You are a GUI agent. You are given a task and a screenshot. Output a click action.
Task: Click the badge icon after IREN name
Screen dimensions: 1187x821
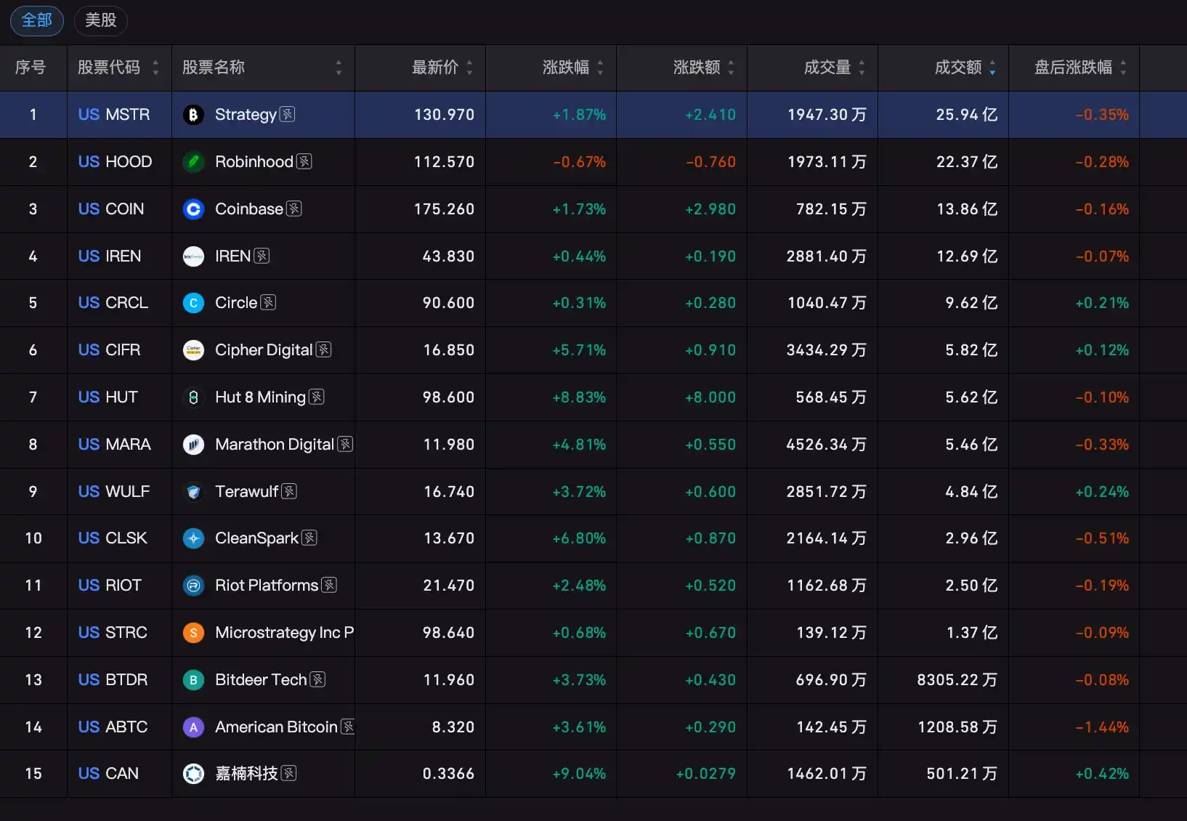tap(262, 256)
